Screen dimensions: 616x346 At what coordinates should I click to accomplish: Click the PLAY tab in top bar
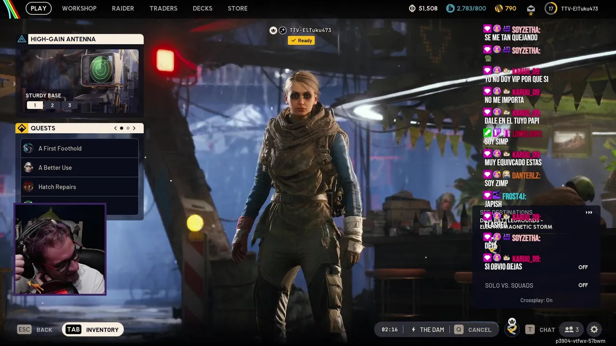click(x=38, y=8)
